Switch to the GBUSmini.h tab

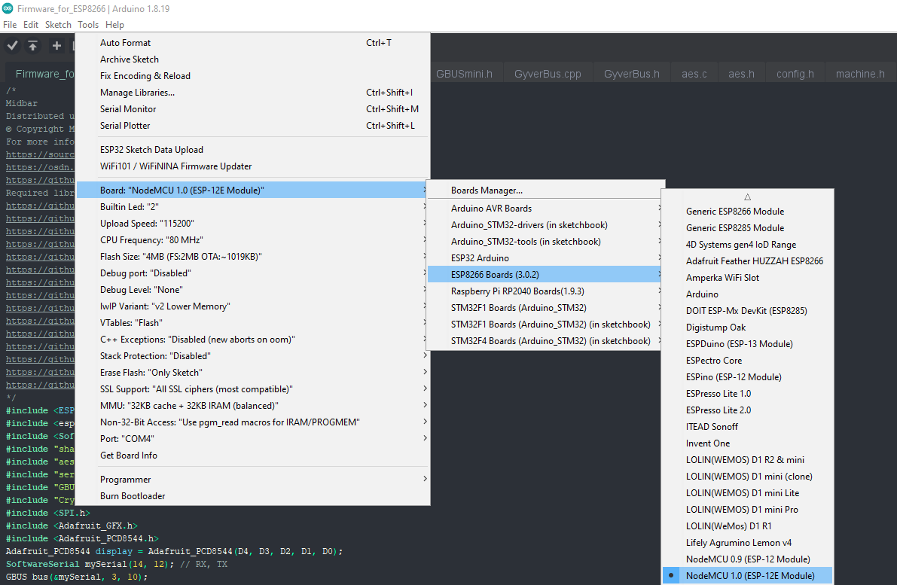coord(464,74)
